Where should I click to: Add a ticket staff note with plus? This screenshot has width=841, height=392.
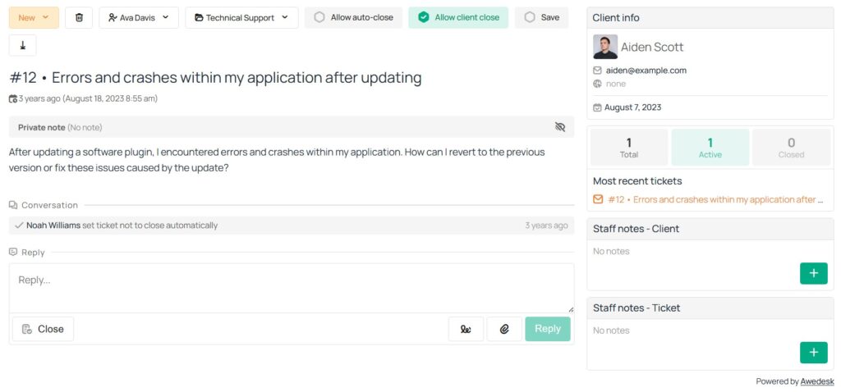(813, 353)
